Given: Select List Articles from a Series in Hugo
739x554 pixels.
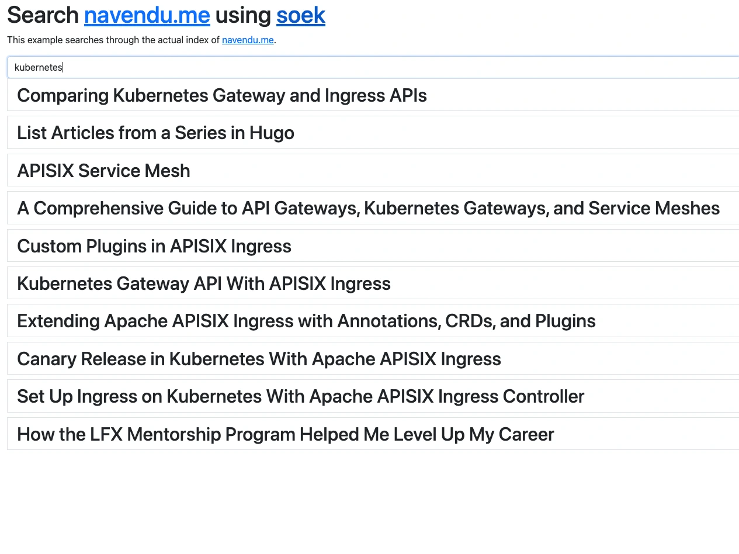Looking at the screenshot, I should pos(373,133).
